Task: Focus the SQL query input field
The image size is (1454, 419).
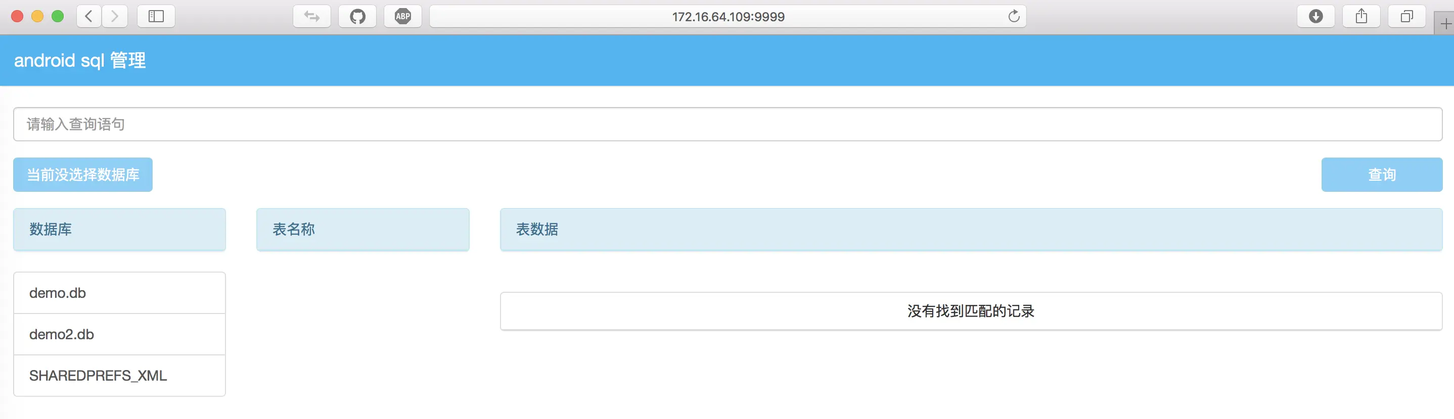Action: (728, 124)
